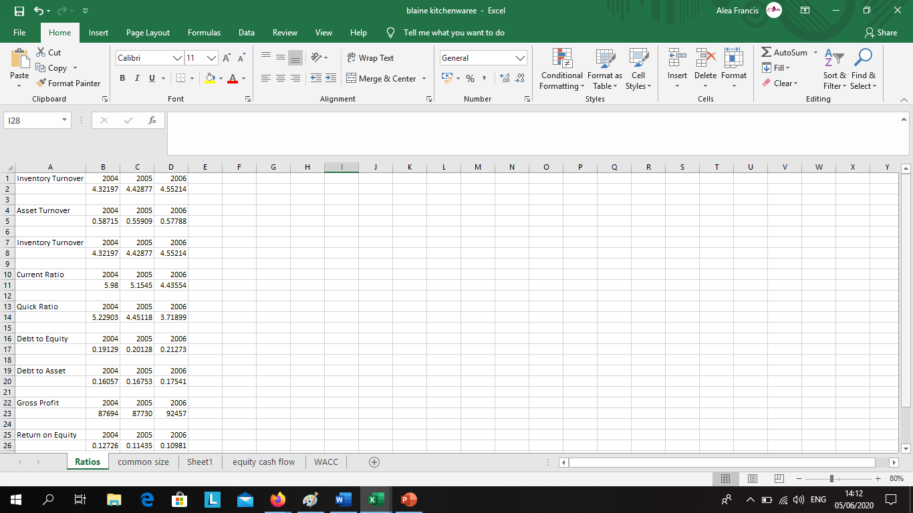The image size is (913, 513).
Task: Switch to the Page Layout tab
Action: (x=148, y=33)
